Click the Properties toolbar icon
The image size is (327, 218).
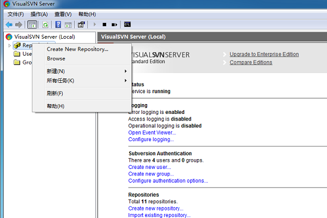pos(81,25)
